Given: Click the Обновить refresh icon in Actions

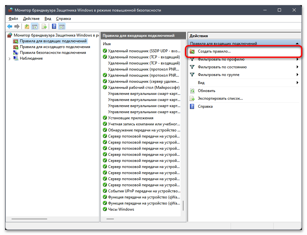Looking at the screenshot, I should pyautogui.click(x=192, y=91).
